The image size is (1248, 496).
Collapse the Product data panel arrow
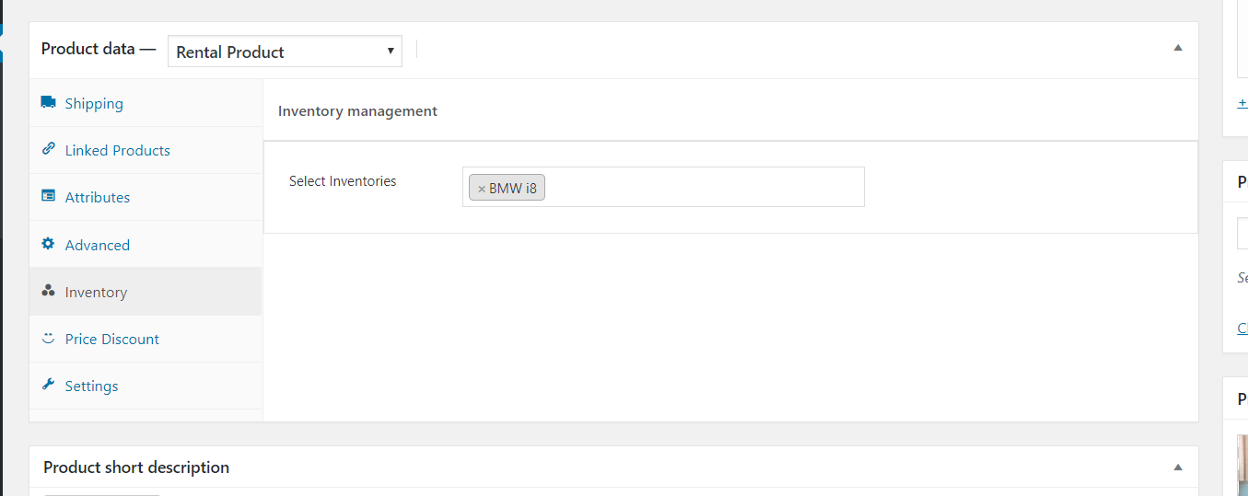tap(1177, 48)
